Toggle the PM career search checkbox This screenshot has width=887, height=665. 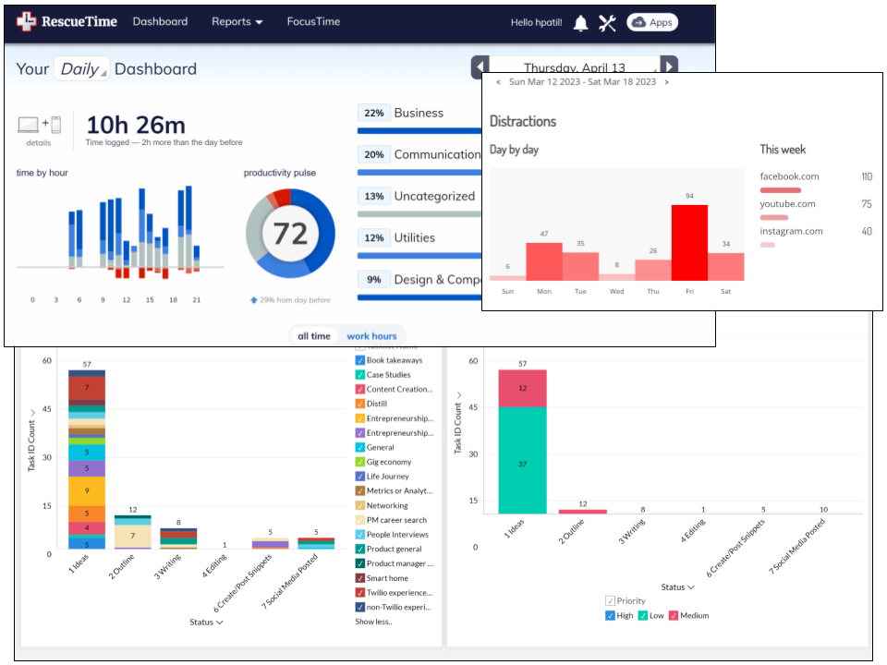tap(359, 520)
